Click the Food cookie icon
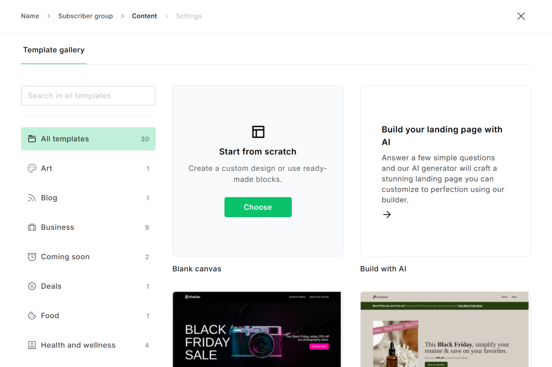This screenshot has width=552, height=367. tap(32, 316)
